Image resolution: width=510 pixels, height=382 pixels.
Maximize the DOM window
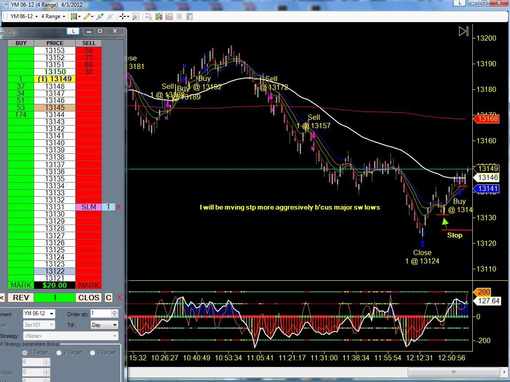coord(100,31)
